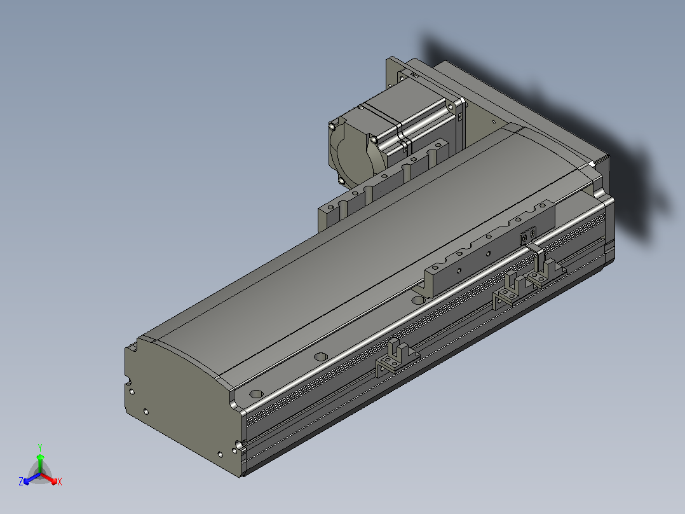Click the blue Z axis arrow of the triad
The image size is (685, 514).
click(x=32, y=478)
